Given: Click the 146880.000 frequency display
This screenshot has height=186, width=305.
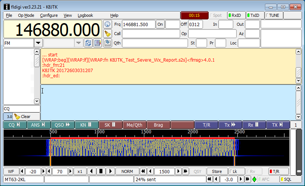Looking at the screenshot, I should (53, 29).
